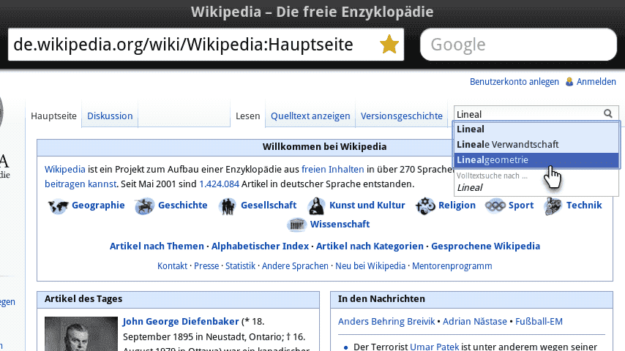Open the Versionsgeschichte tab
Viewport: 625px width, 351px height.
click(402, 116)
